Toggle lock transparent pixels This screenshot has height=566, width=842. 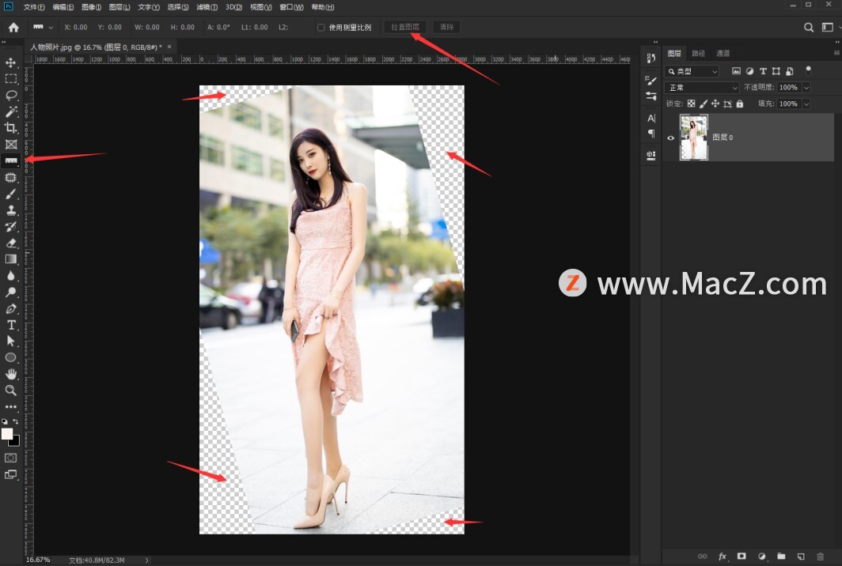tap(691, 104)
